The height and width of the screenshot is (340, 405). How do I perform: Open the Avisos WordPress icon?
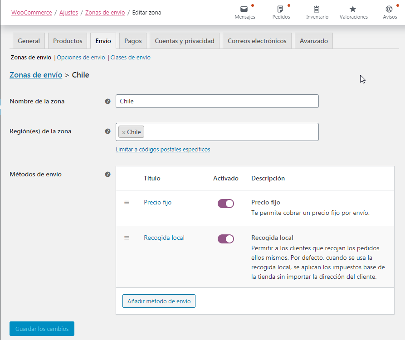click(389, 9)
